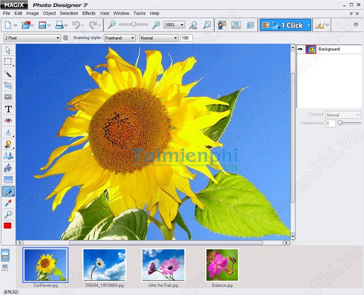Screen dimensions: 364x295
Task: Open the File menu
Action: [6, 13]
